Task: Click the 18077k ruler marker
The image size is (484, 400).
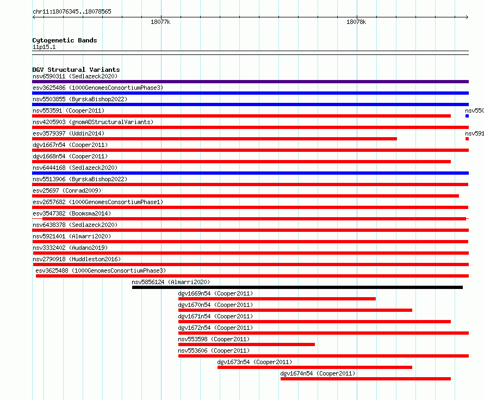Action: click(x=160, y=22)
